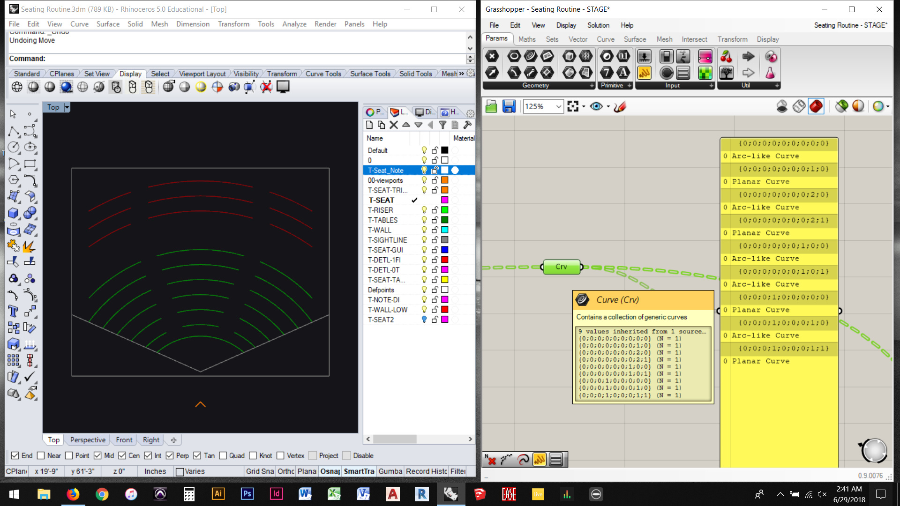900x506 pixels.
Task: Open the Transform menu in Rhino
Action: click(233, 24)
